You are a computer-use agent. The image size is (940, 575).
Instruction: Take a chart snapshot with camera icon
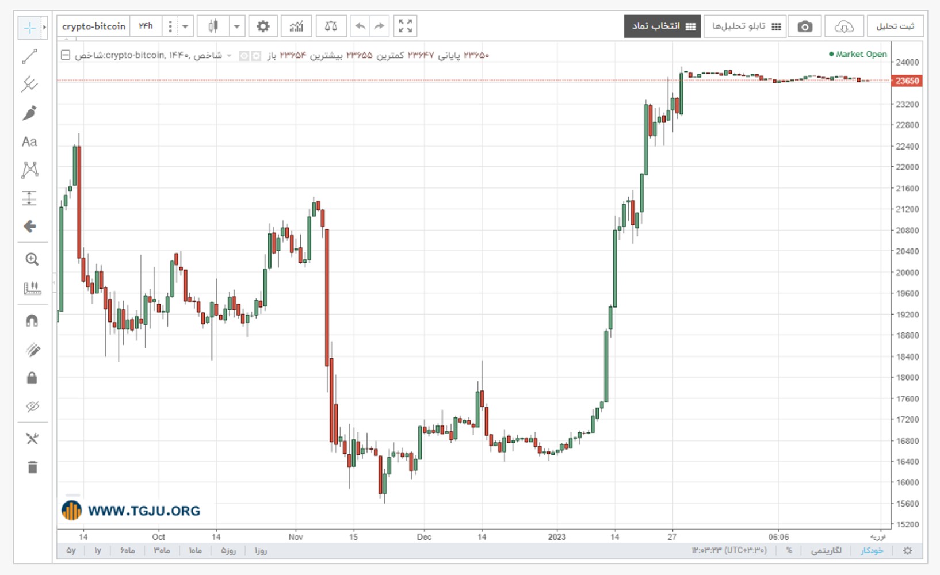tap(805, 26)
